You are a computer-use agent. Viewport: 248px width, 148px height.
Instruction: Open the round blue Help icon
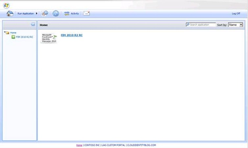[x=56, y=13]
